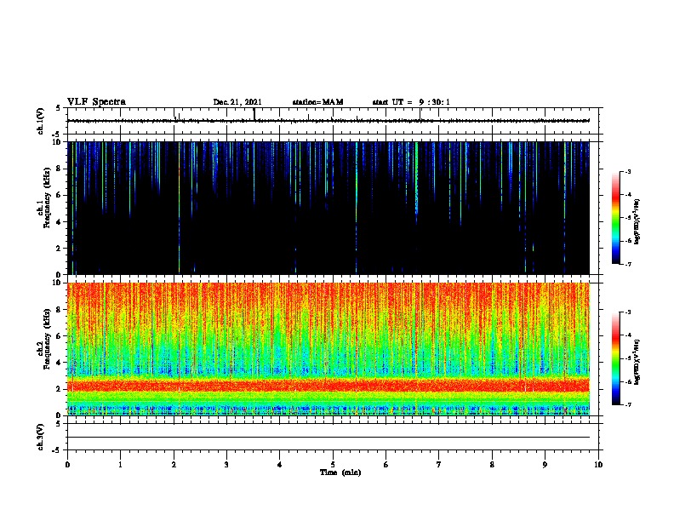Click the lower ch.2 spectrogram color bar
The image size is (674, 521).
coord(615,358)
